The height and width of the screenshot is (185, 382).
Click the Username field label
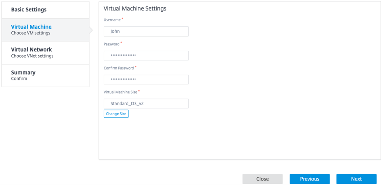point(112,20)
